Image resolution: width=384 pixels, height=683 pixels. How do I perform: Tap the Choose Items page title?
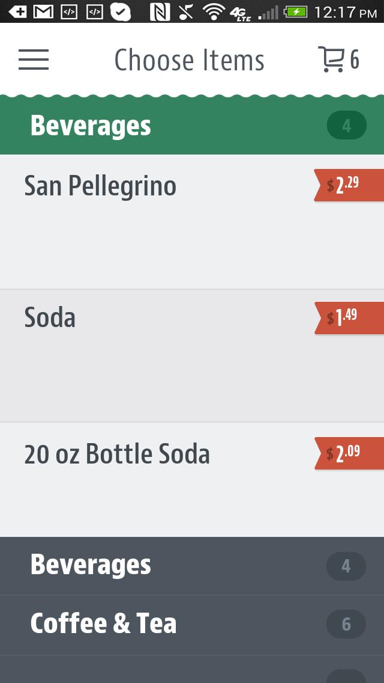click(x=189, y=60)
